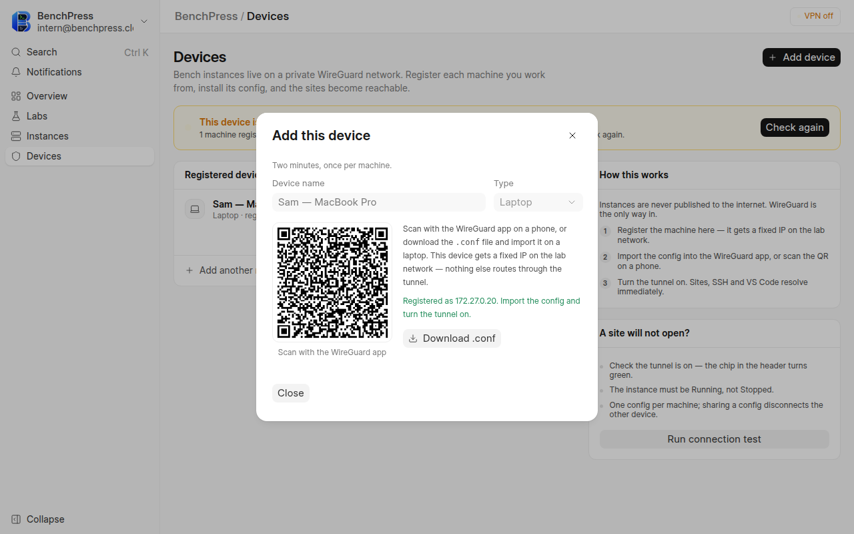Click the Close button in the dialog
854x534 pixels.
coord(291,393)
